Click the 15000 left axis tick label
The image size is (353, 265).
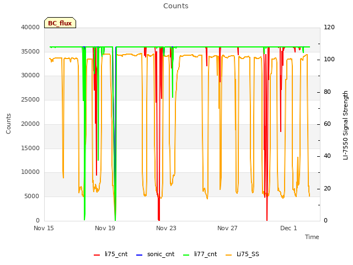30,149
